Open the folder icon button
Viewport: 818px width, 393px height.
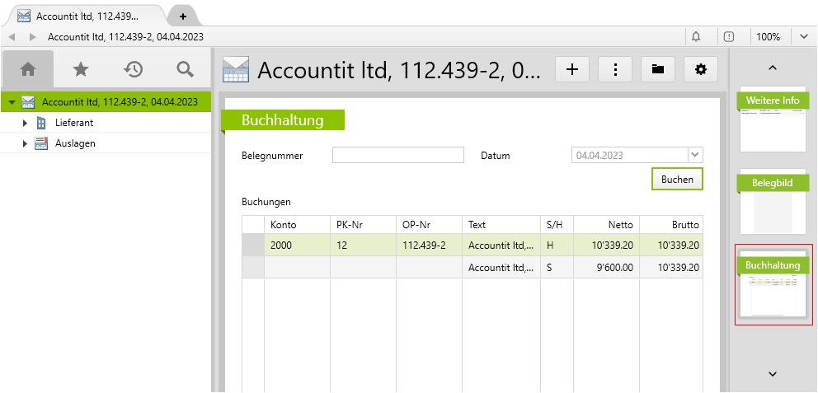point(658,70)
